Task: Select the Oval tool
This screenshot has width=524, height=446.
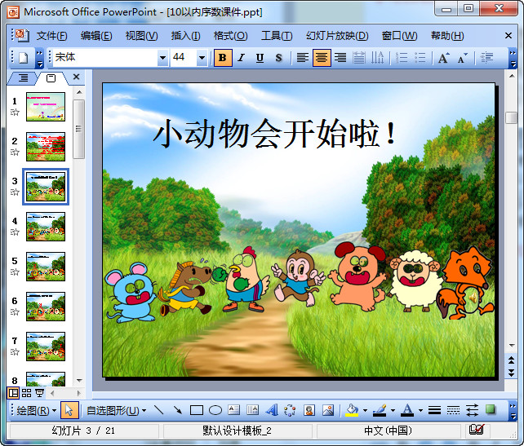Action: click(215, 410)
